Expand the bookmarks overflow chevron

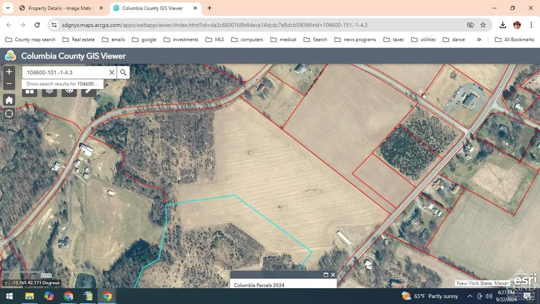click(x=479, y=40)
